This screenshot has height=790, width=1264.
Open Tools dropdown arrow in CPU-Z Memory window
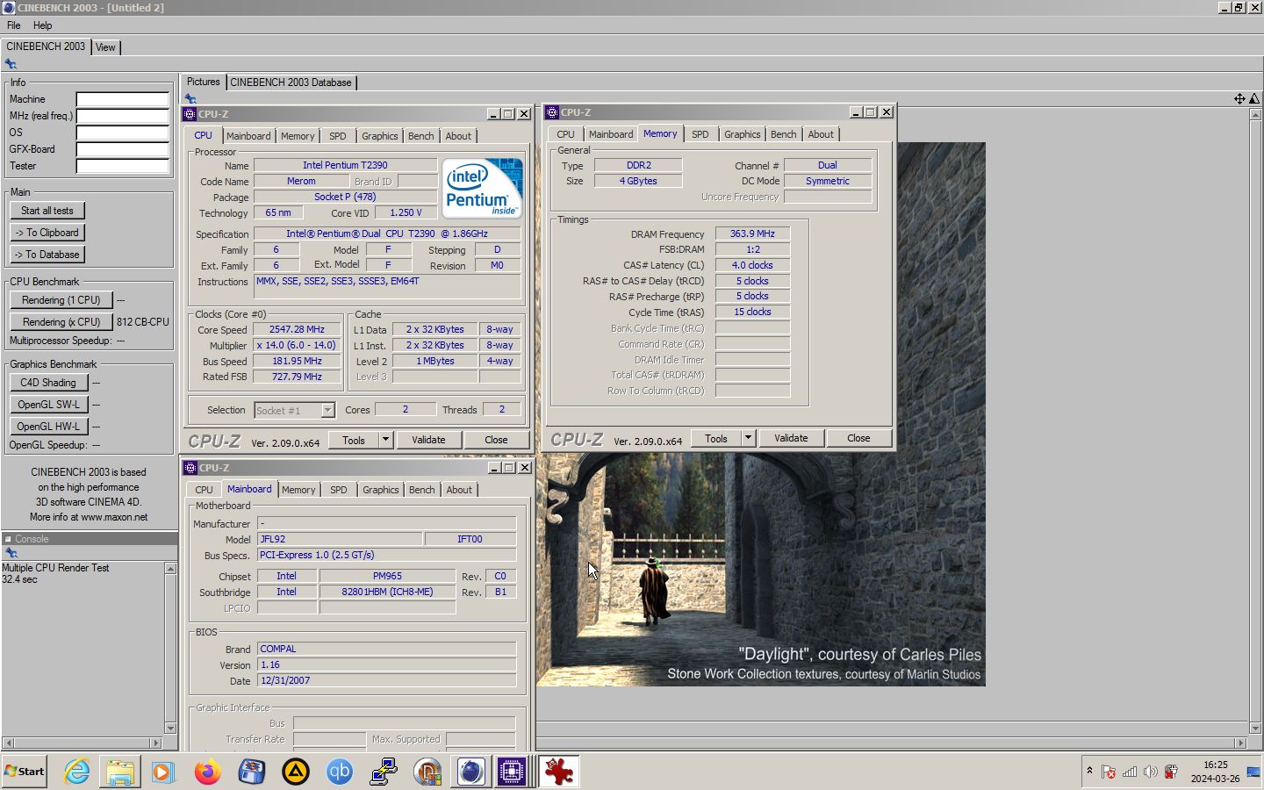[x=748, y=438]
